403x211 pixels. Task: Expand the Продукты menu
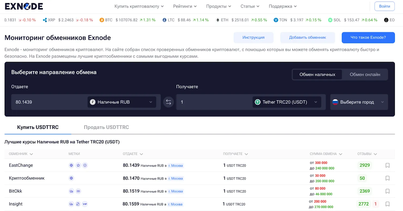pyautogui.click(x=218, y=6)
